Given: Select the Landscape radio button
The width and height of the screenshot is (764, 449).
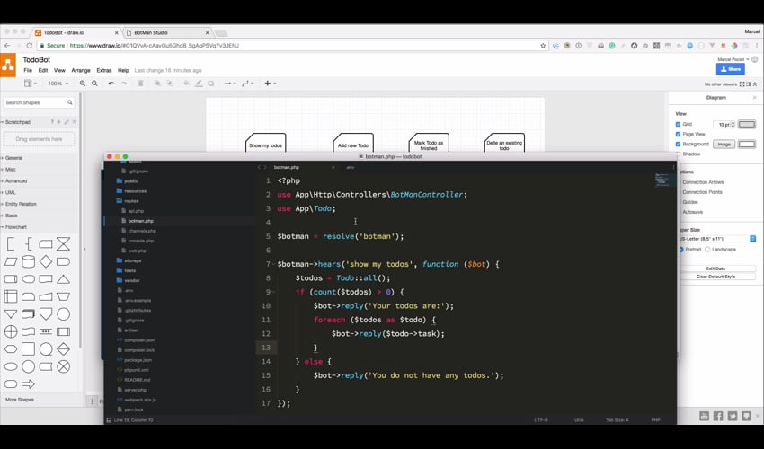Looking at the screenshot, I should [707, 250].
